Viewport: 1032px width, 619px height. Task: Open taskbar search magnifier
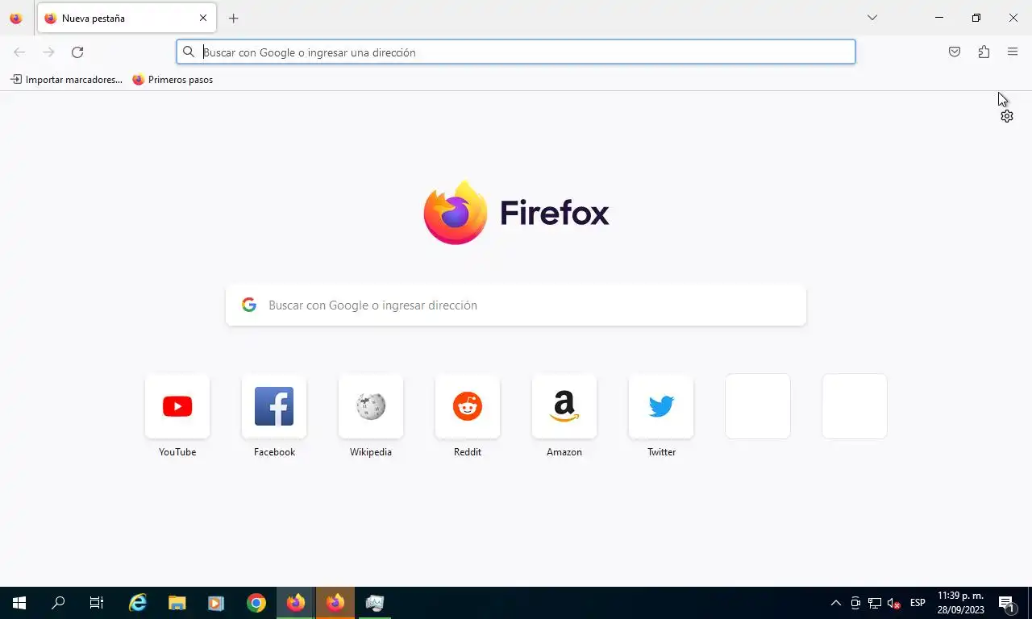58,603
